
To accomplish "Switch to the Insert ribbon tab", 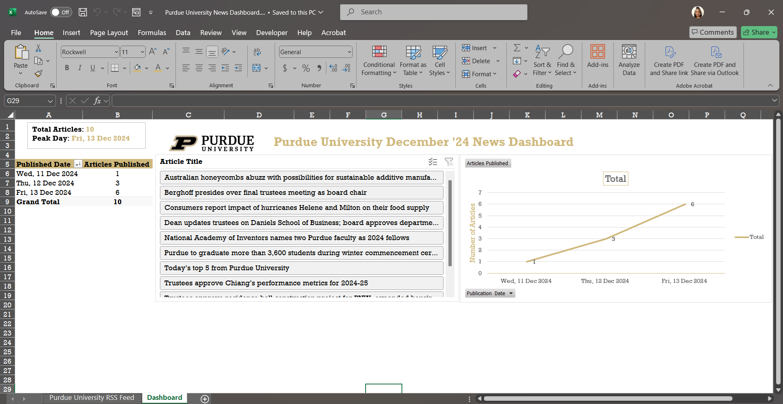I will (x=71, y=33).
